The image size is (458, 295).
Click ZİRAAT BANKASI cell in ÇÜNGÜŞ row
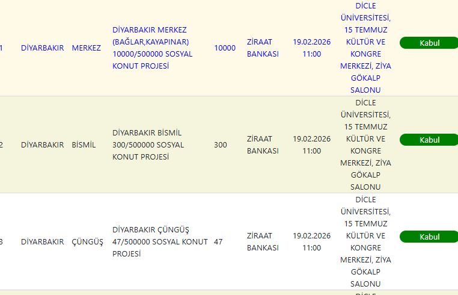coord(263,242)
